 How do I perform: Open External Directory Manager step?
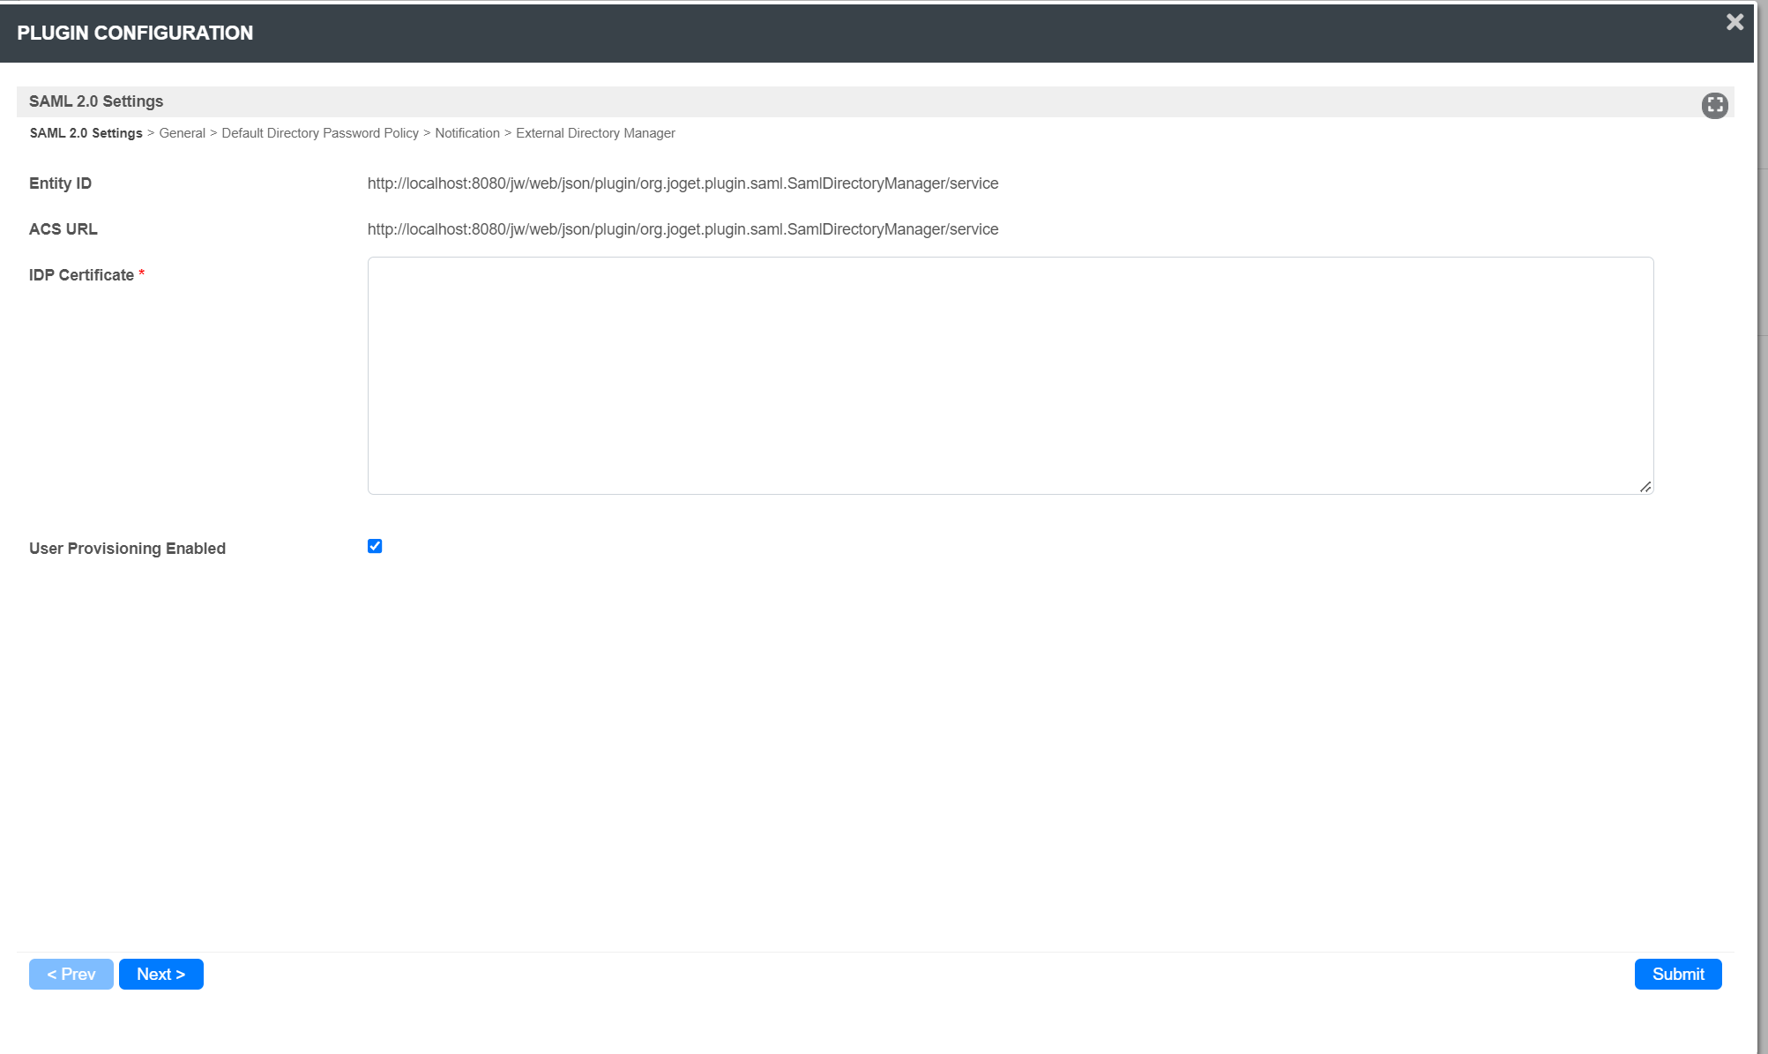tap(595, 133)
